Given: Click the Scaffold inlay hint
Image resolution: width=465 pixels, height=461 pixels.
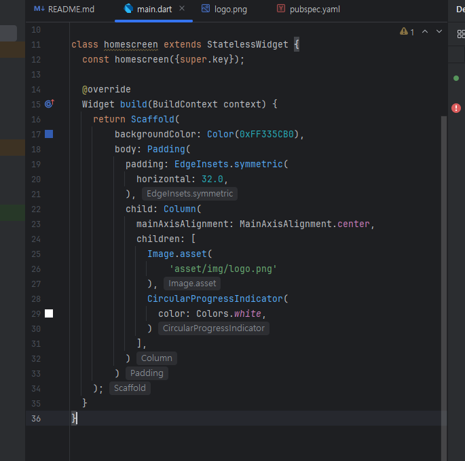Looking at the screenshot, I should (x=130, y=388).
